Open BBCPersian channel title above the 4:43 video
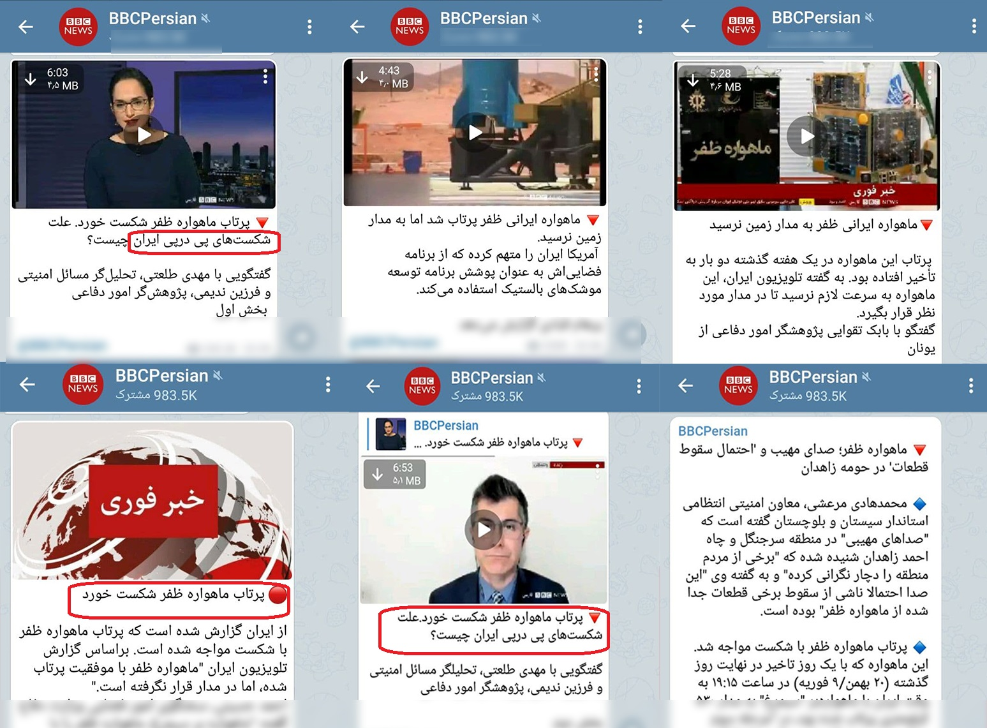 click(484, 19)
